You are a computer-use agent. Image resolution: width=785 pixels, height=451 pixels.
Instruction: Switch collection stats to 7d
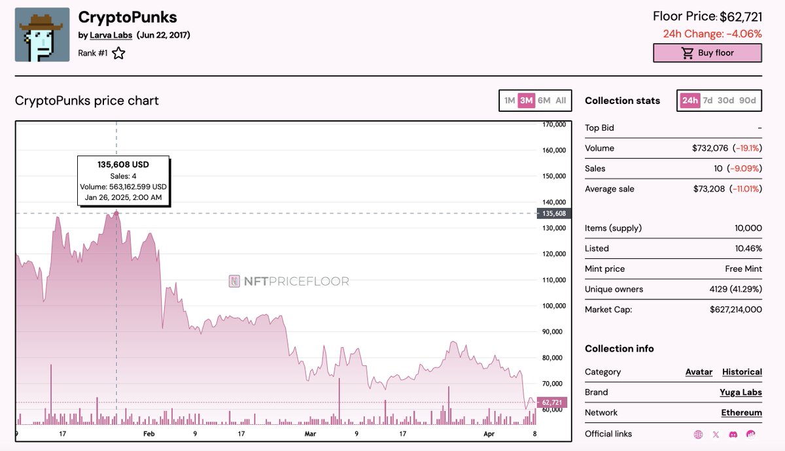point(708,101)
